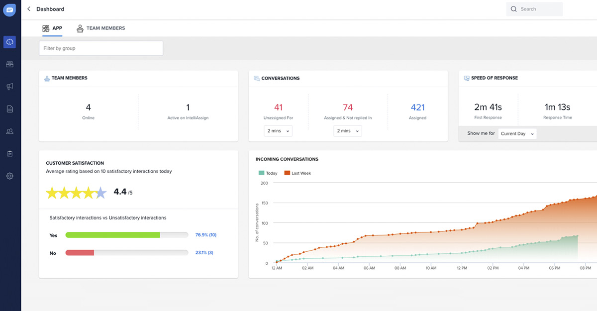This screenshot has width=597, height=311.
Task: Click the Search input field
Action: point(534,9)
